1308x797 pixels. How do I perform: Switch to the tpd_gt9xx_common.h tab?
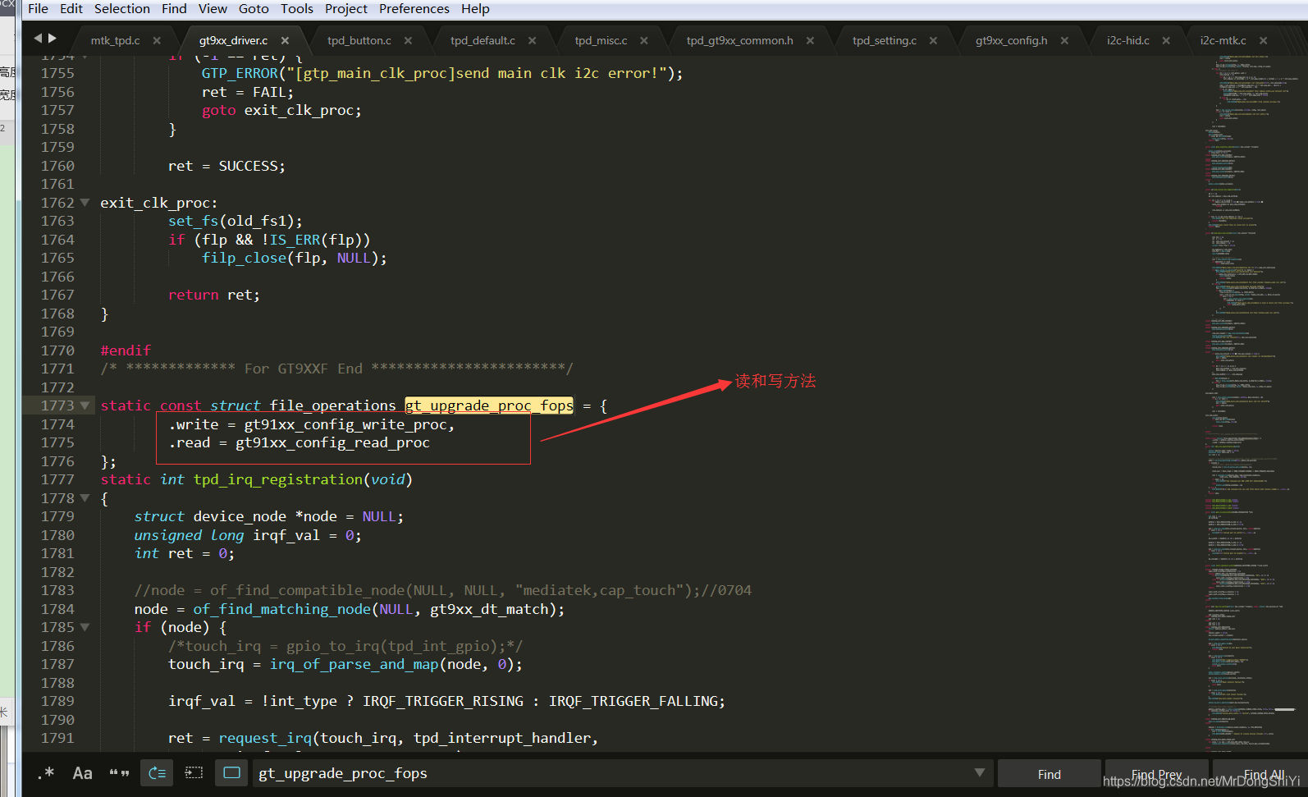click(x=739, y=40)
